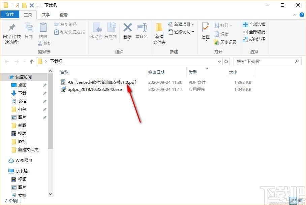Viewport: 306px width, 205px height.
Task: Expand address bar history dropdown
Action: point(219,62)
